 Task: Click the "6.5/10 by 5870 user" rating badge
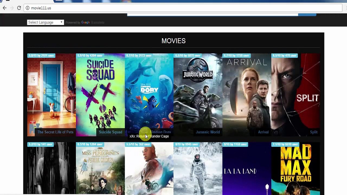click(x=188, y=56)
